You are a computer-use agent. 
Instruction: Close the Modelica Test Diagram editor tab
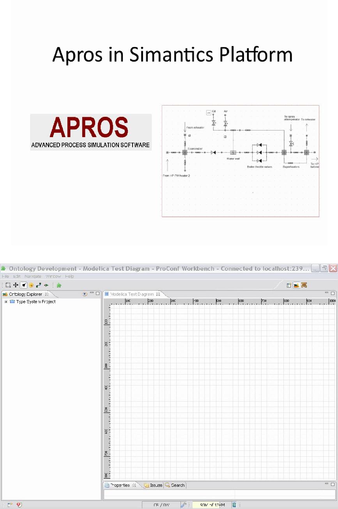tap(158, 294)
